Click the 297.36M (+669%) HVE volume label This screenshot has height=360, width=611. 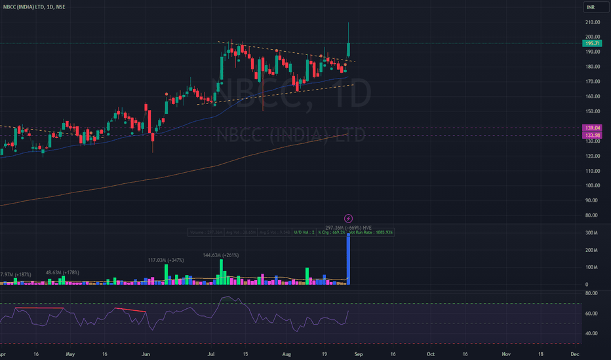(348, 228)
